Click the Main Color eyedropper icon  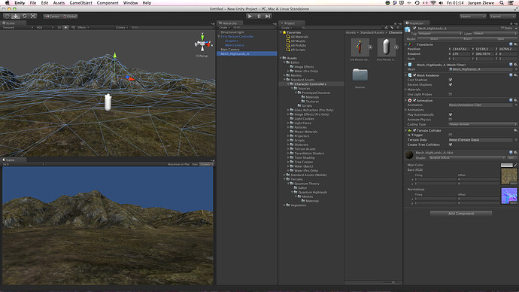(x=516, y=165)
